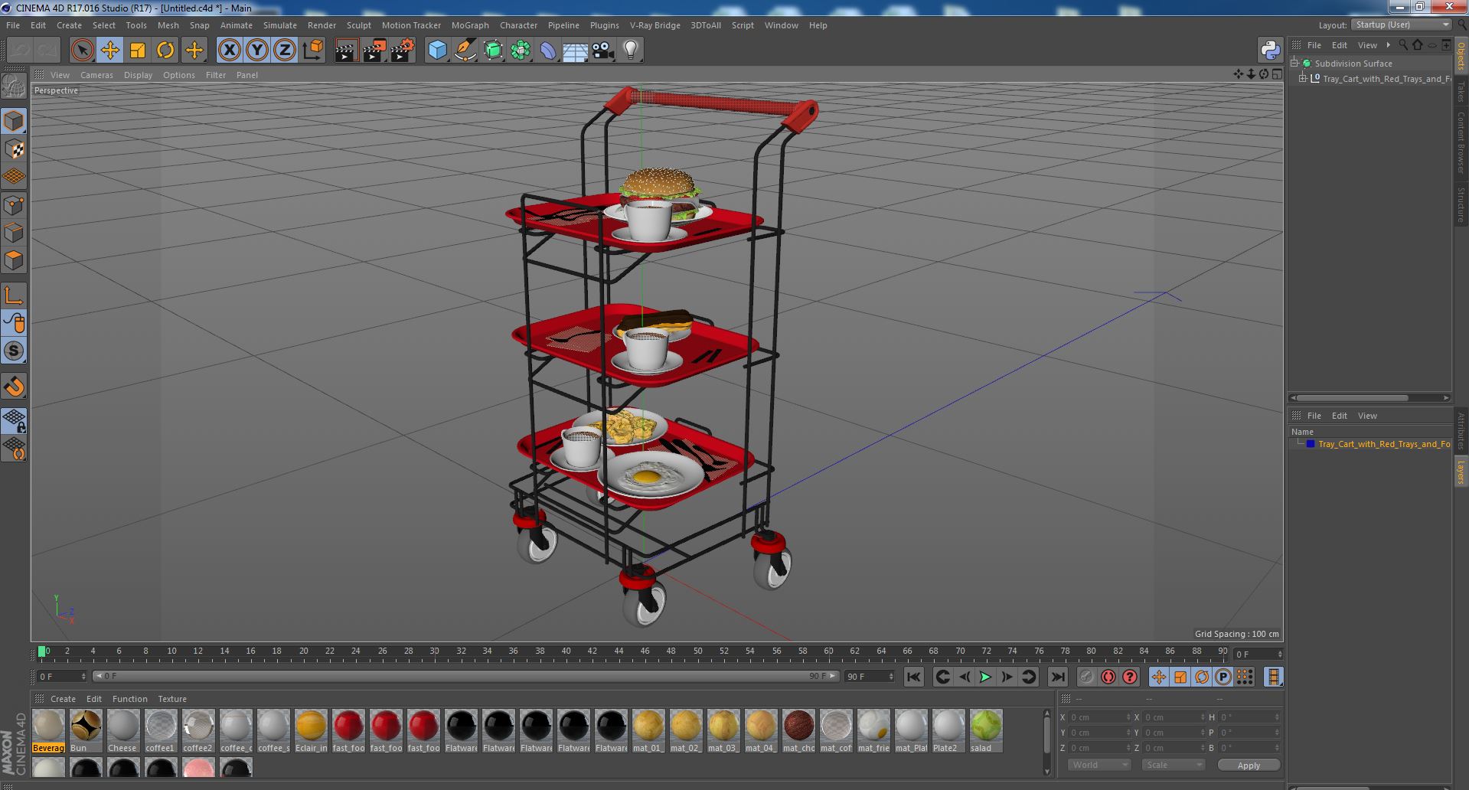The width and height of the screenshot is (1469, 790).
Task: Add Subdivision Surface generator icon
Action: coord(493,51)
